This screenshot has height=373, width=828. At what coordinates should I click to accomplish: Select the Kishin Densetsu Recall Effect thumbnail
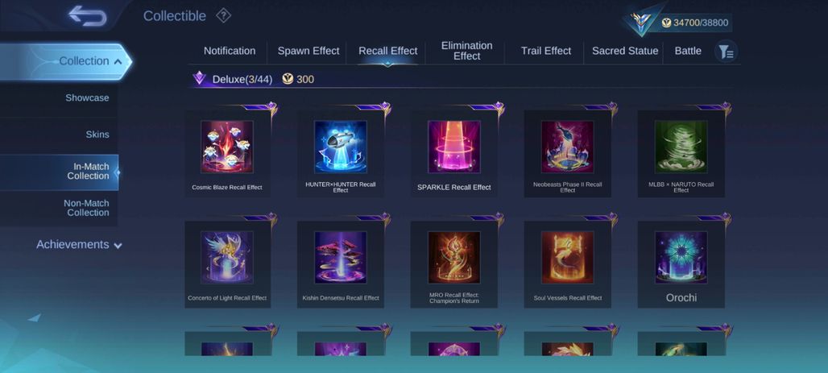(341, 257)
